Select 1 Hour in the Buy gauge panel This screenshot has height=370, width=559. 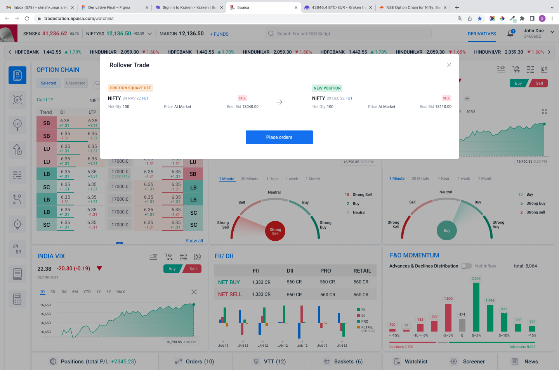444,179
